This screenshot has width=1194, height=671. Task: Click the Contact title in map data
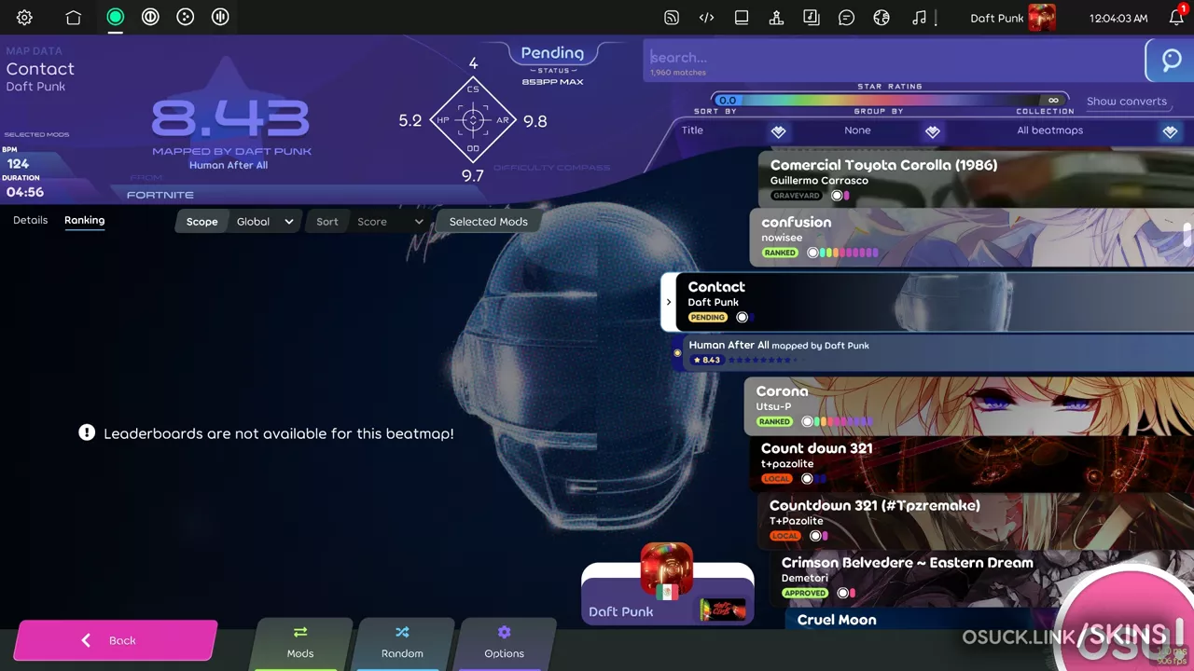40,69
